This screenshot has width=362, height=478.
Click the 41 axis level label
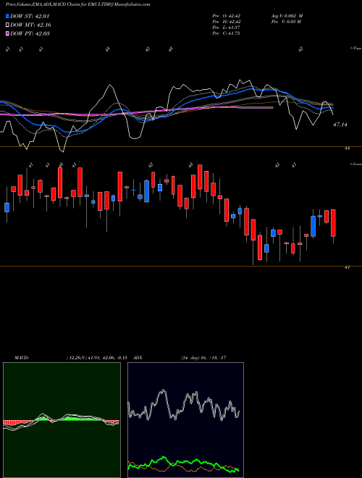[347, 267]
